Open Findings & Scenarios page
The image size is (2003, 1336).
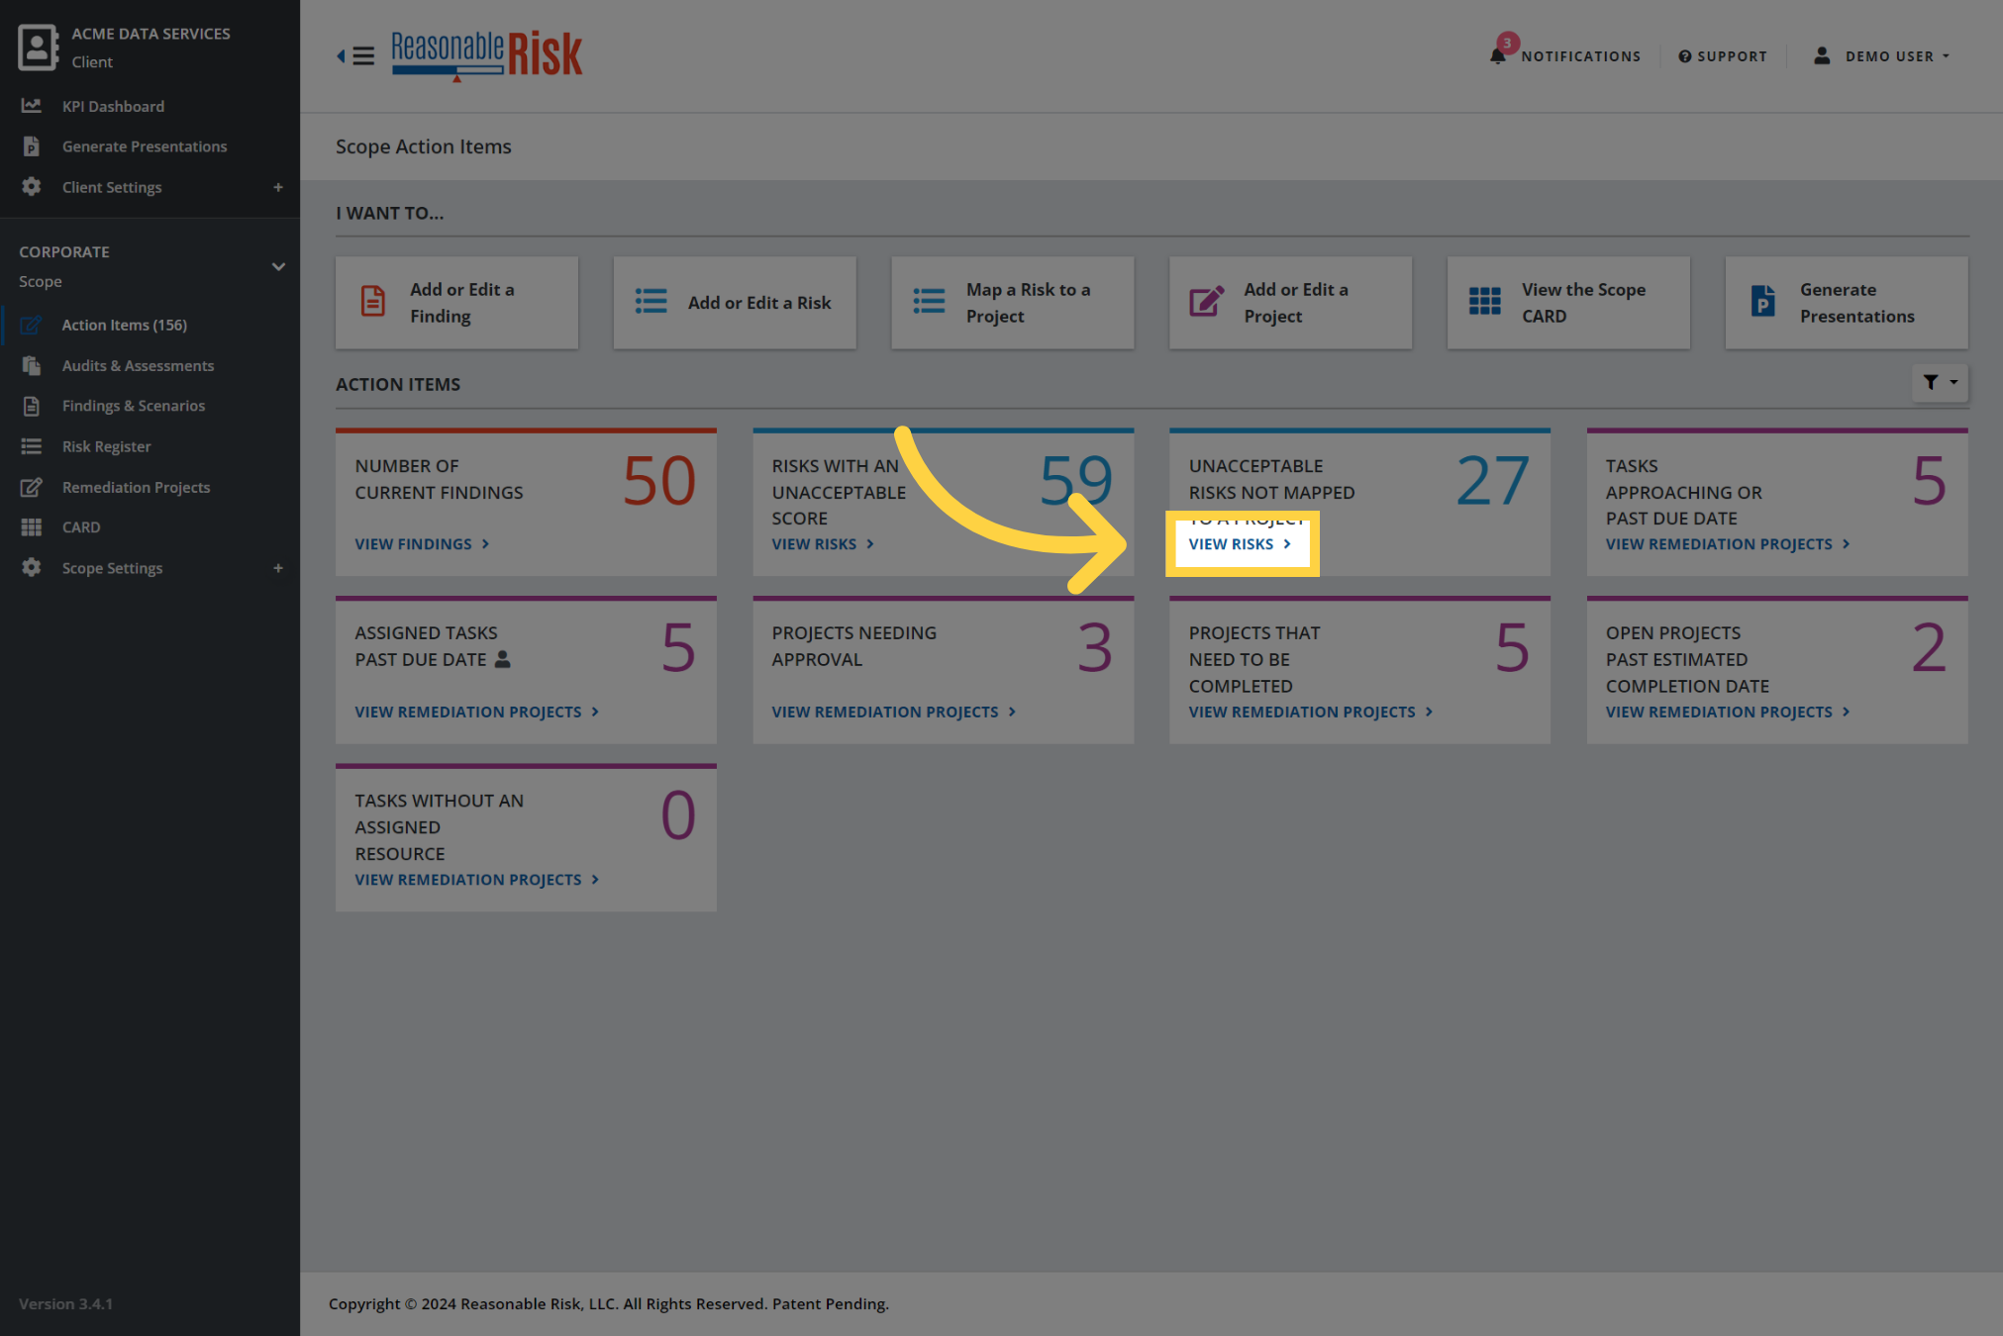point(134,406)
